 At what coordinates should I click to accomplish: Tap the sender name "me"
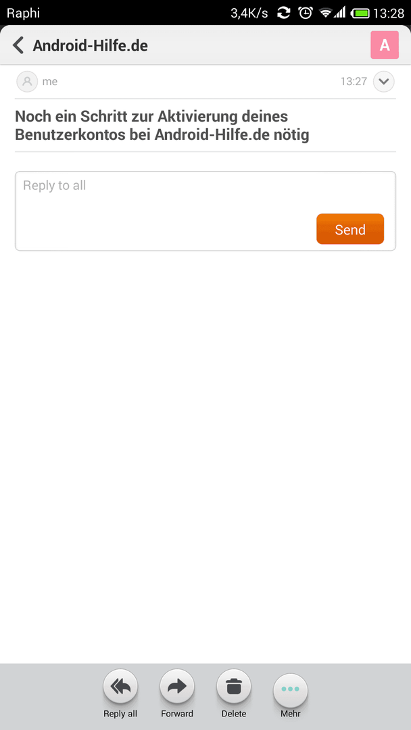(50, 82)
